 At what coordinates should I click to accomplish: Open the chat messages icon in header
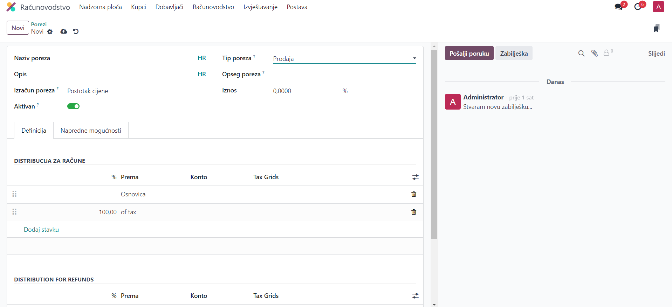[x=619, y=7]
